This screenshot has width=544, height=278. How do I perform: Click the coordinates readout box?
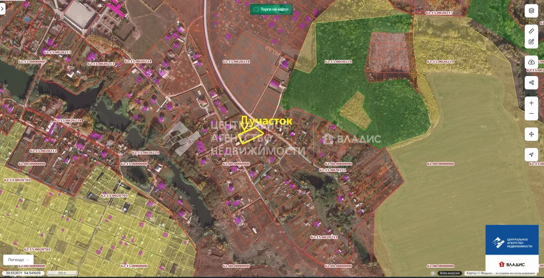click(23, 273)
